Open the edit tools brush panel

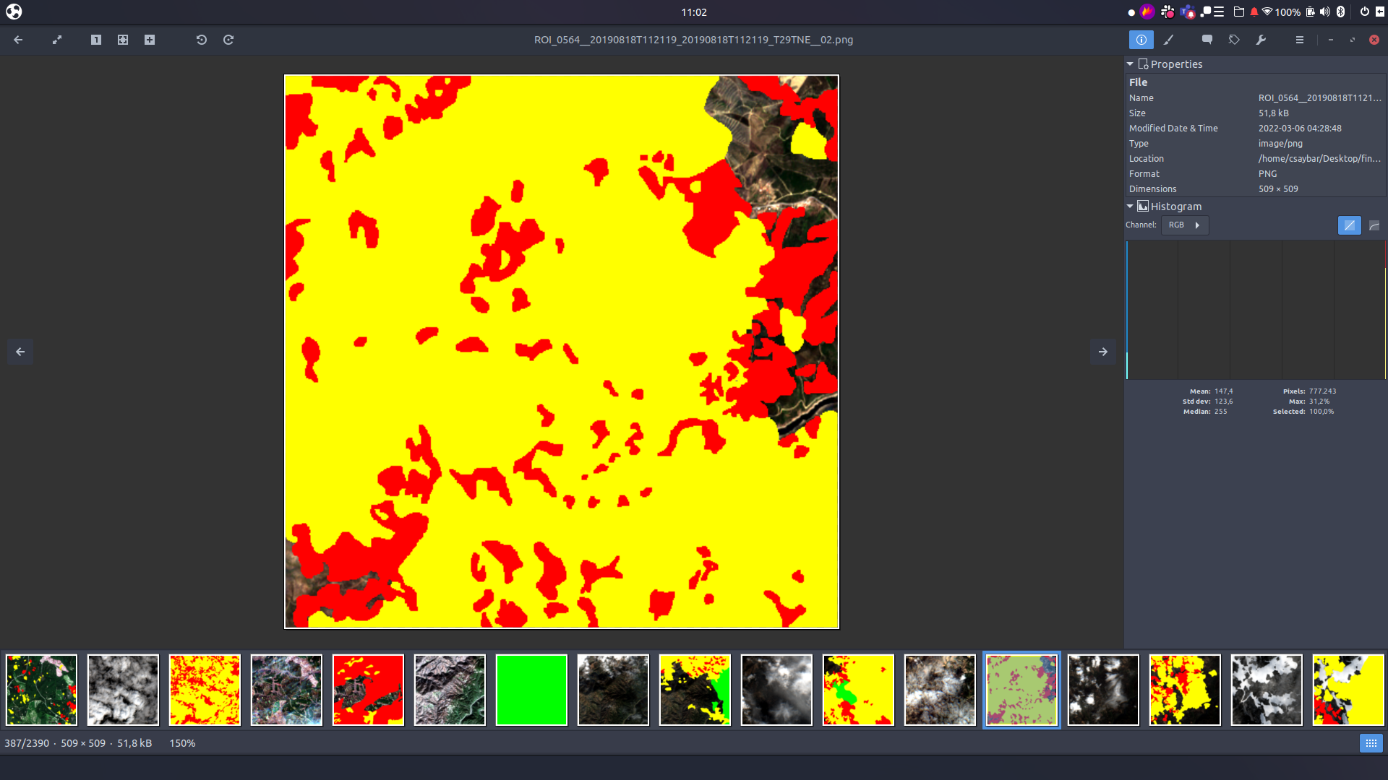pyautogui.click(x=1168, y=40)
